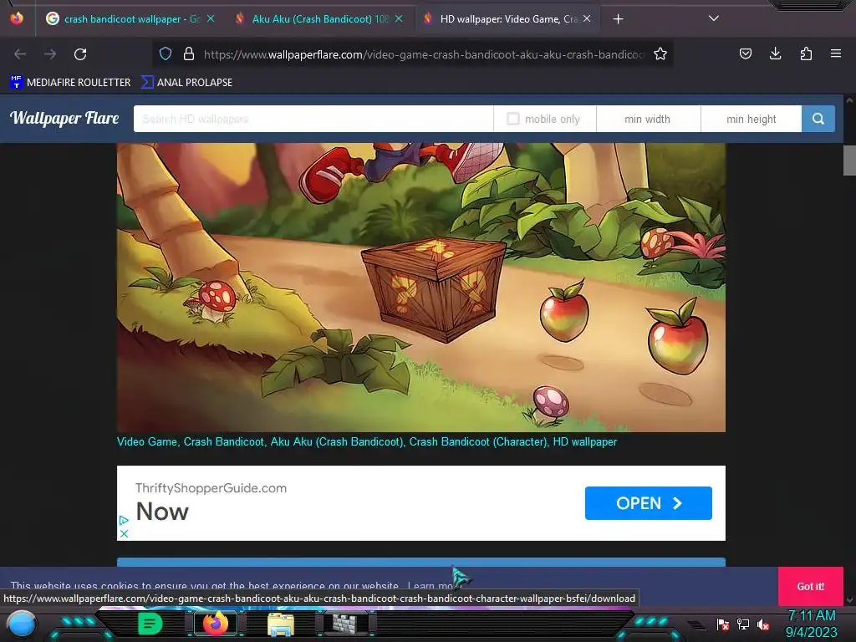Click the Action Center flag tray icon
856x642 pixels.
(x=723, y=624)
